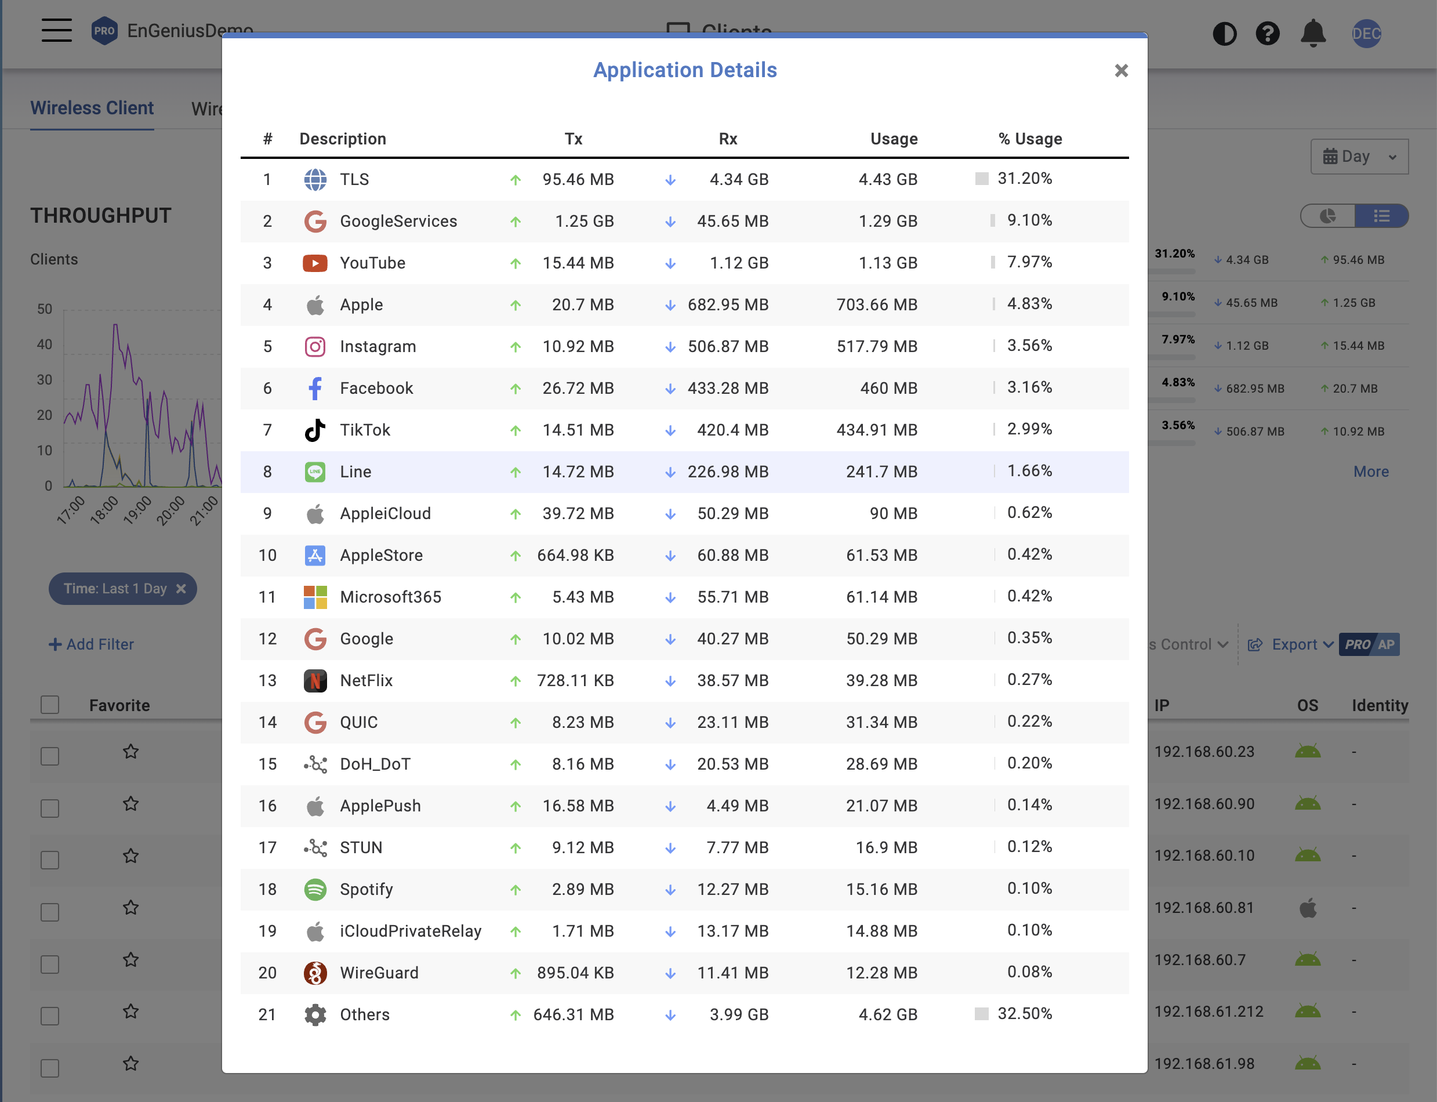Open the Day time range dropdown
The width and height of the screenshot is (1437, 1102).
point(1359,157)
